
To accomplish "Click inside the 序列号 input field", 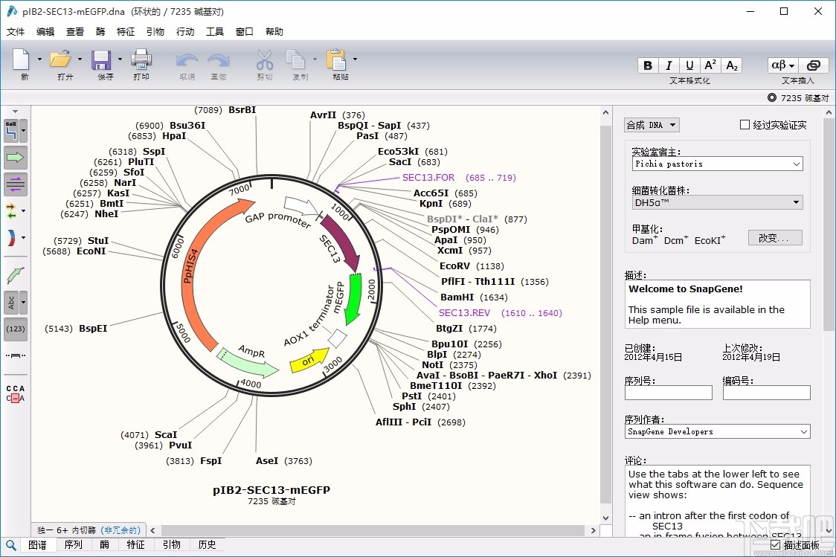I will [x=667, y=392].
